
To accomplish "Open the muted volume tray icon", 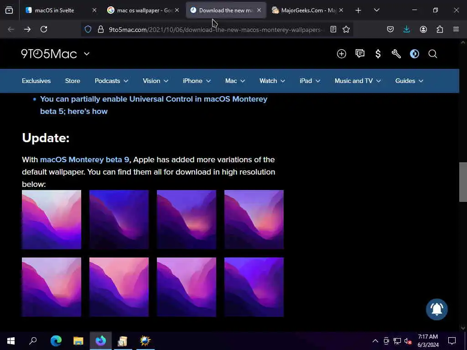I will click(x=408, y=341).
